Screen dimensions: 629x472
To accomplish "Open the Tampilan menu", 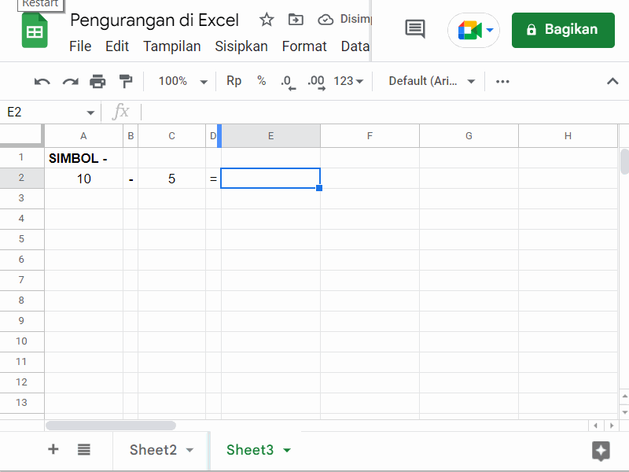I will [x=172, y=46].
